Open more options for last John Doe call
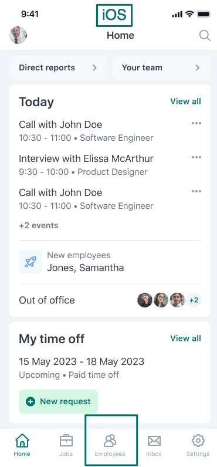Image resolution: width=217 pixels, height=467 pixels. coord(196,191)
